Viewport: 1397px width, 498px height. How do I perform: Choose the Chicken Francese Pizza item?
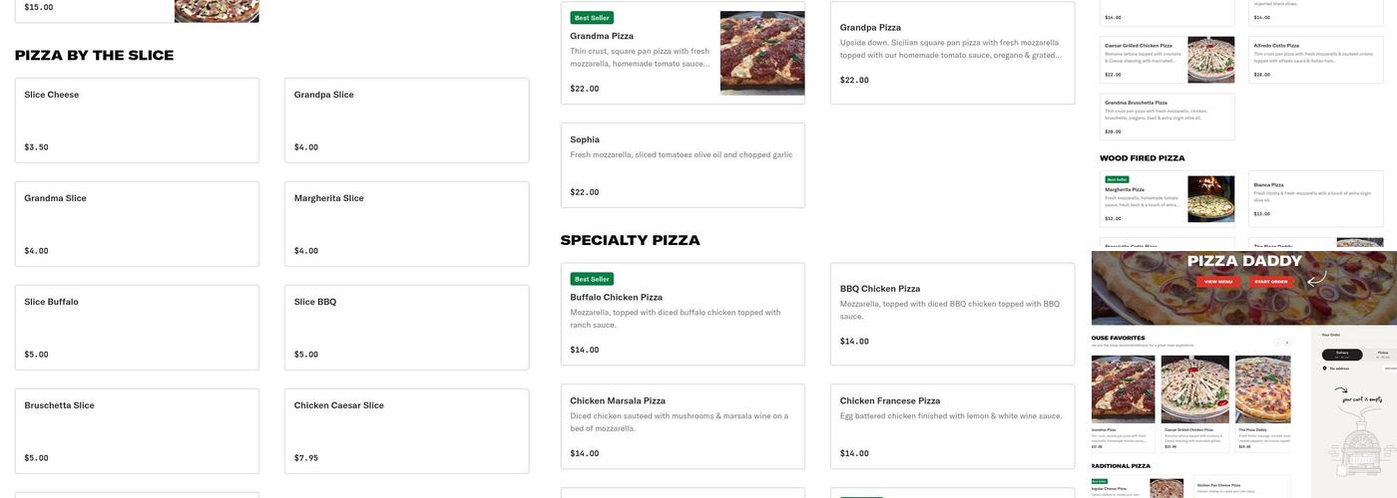(x=952, y=426)
